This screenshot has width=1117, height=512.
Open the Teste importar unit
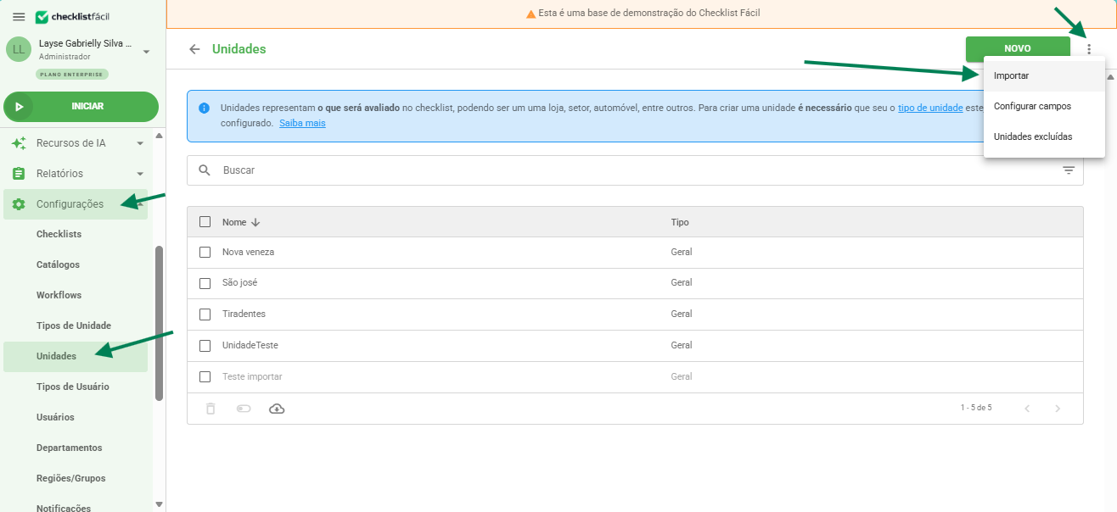[252, 376]
